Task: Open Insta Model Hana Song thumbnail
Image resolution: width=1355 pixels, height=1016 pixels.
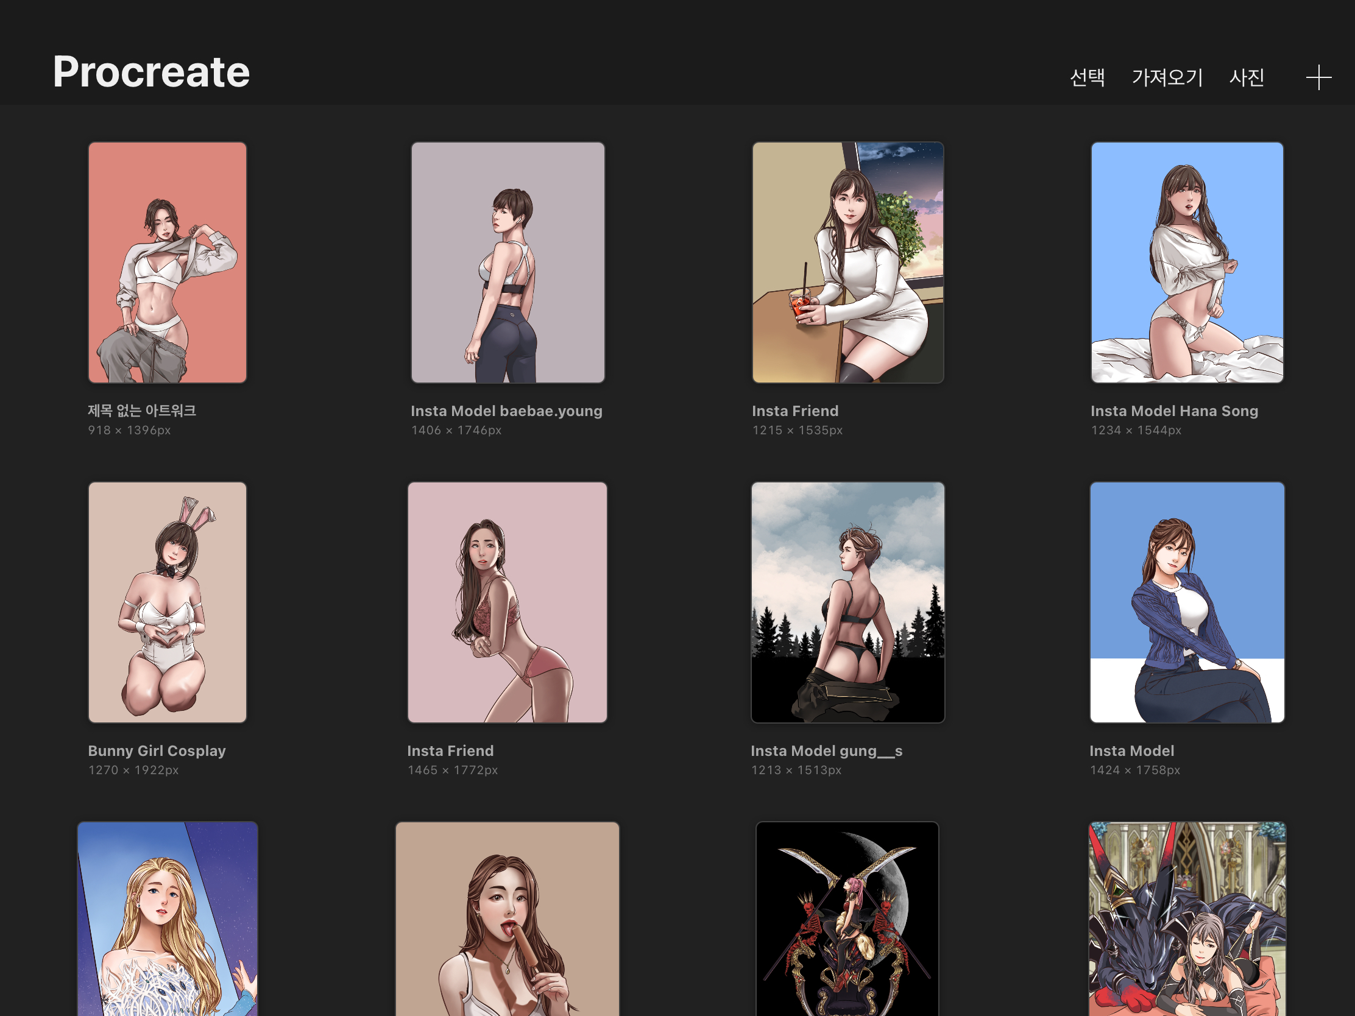Action: click(x=1187, y=263)
